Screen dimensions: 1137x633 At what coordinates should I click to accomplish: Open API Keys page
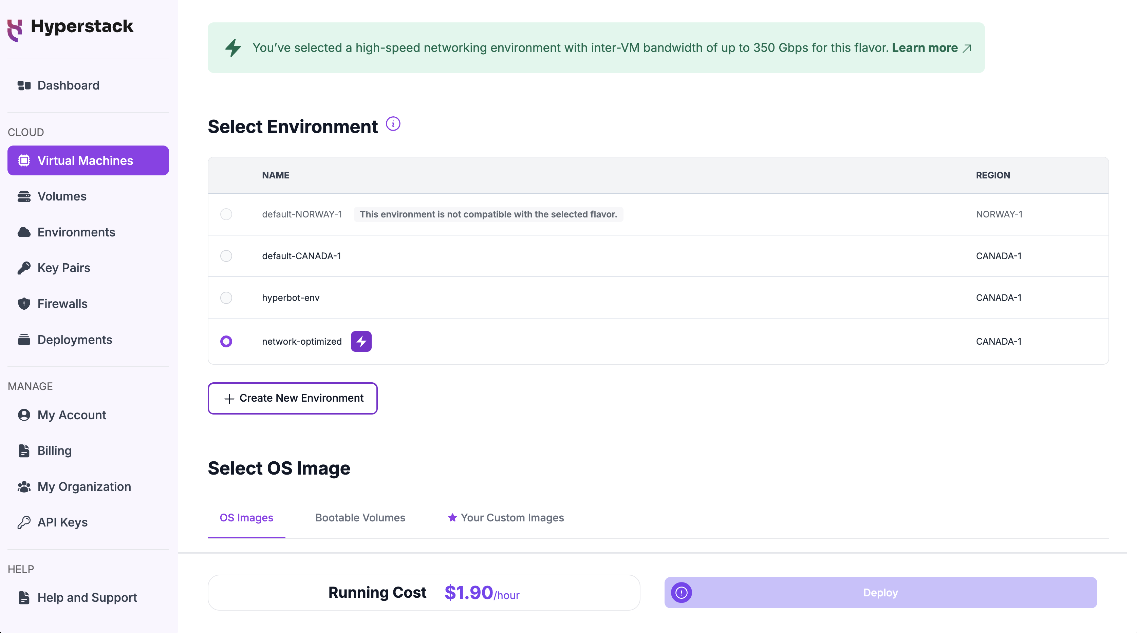[62, 522]
